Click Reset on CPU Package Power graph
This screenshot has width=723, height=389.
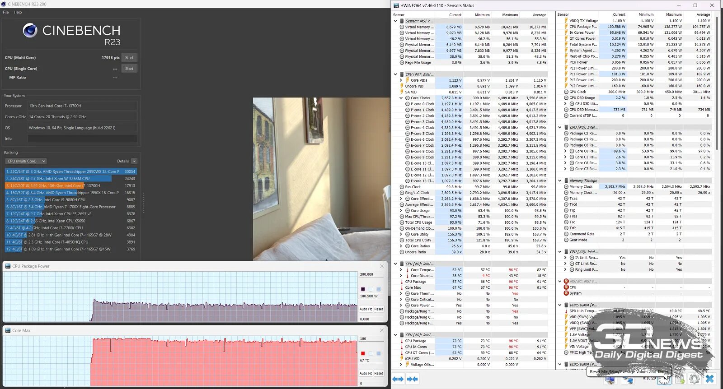(379, 309)
